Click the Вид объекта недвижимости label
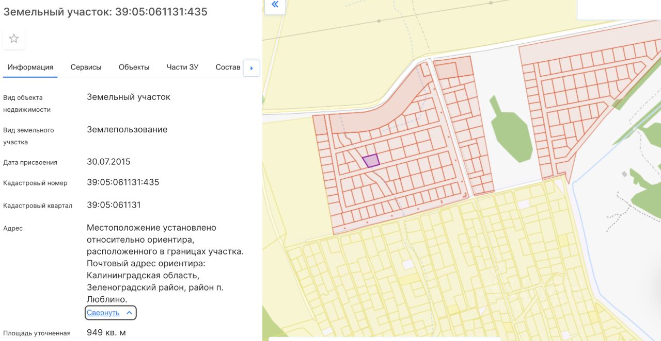 click(x=27, y=104)
